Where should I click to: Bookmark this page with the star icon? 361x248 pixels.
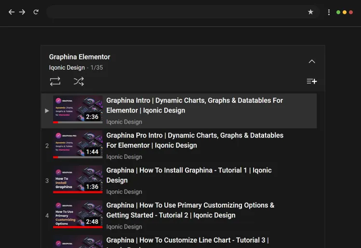[310, 12]
